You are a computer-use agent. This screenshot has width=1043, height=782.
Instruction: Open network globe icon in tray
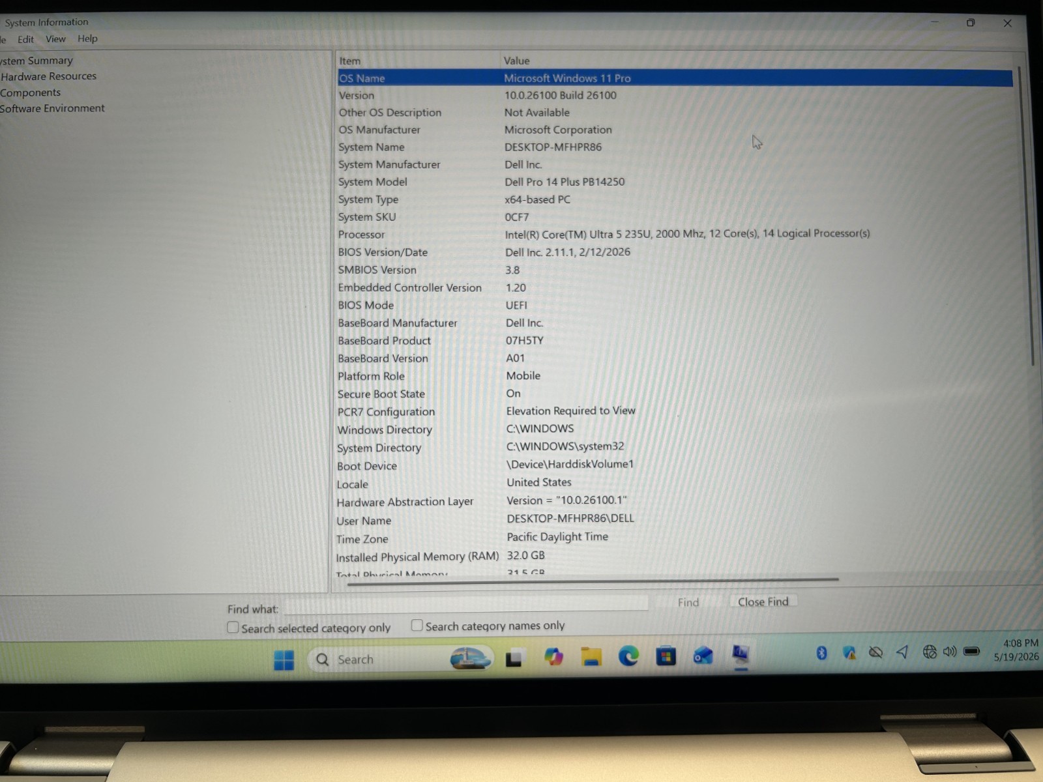[929, 651]
